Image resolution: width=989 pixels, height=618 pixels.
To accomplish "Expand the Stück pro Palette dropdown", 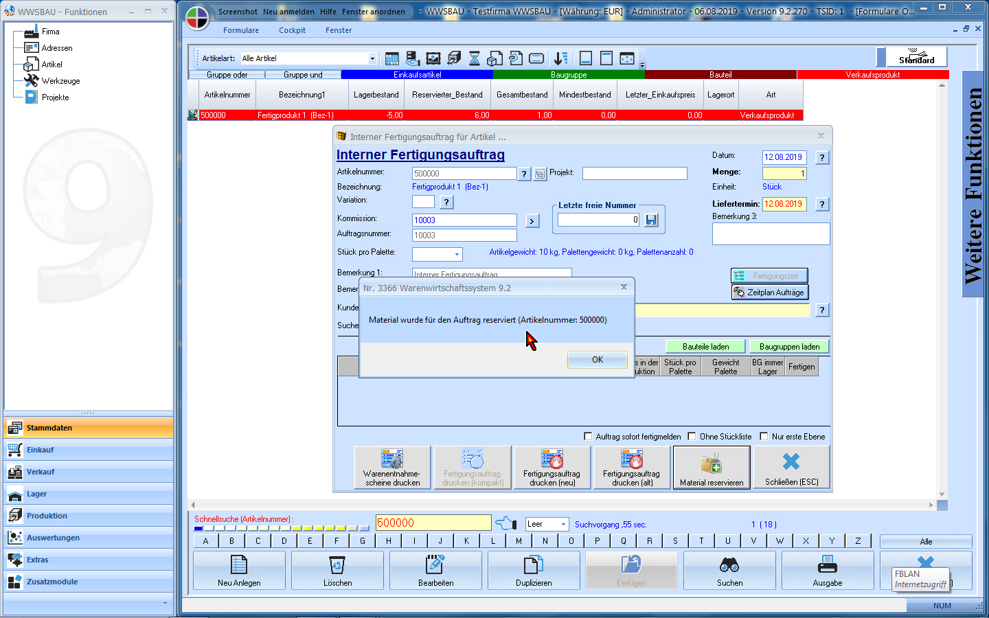I will (x=457, y=255).
